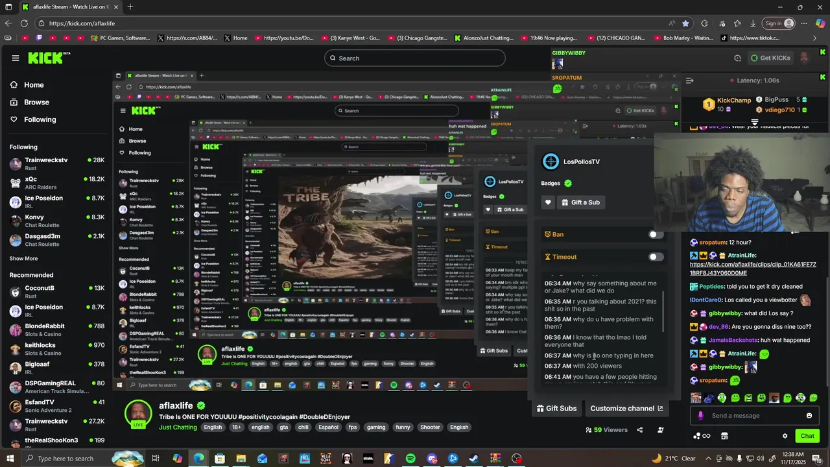This screenshot has width=830, height=467.
Task: Click the Gift a Sub button on the LosPollosTV card
Action: click(x=581, y=202)
